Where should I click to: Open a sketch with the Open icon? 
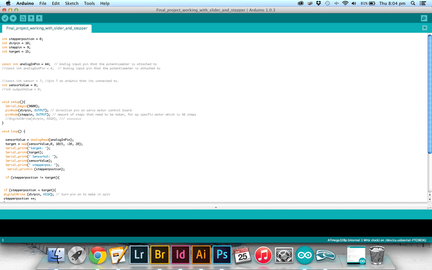(31, 18)
